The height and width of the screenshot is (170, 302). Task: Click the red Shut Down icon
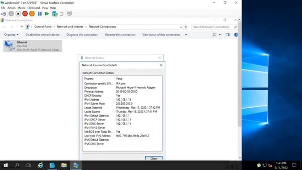point(25,14)
